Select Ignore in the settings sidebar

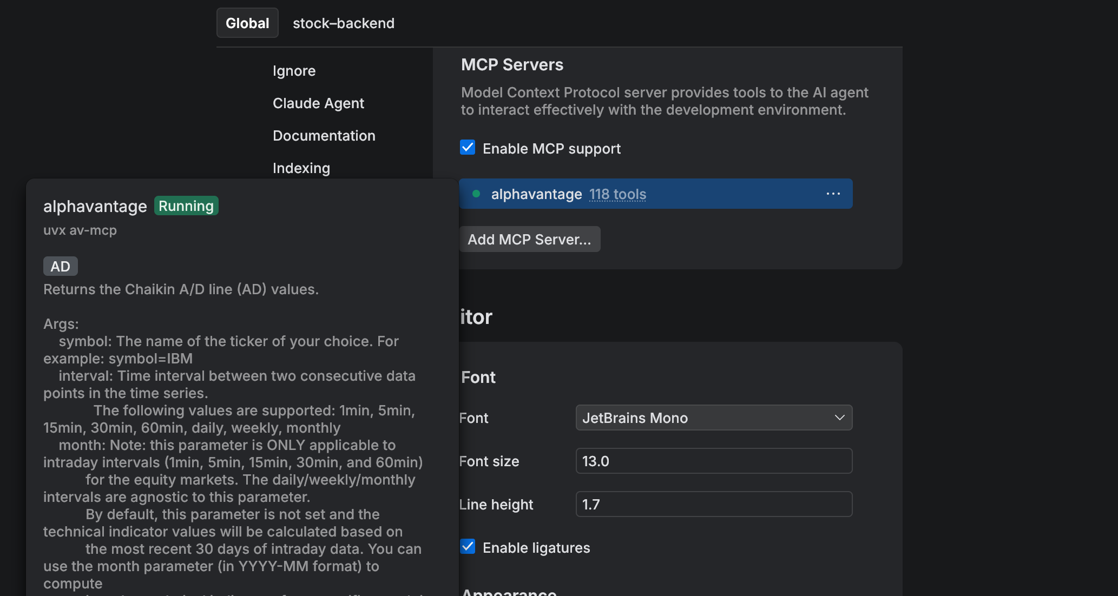coord(294,71)
